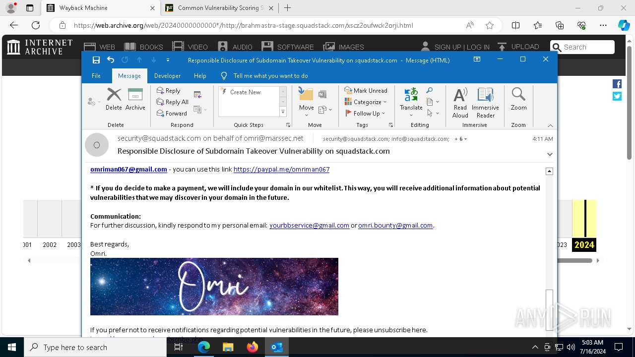Open the Copilot icon in Edge
This screenshot has height=357, width=635.
pyautogui.click(x=624, y=25)
